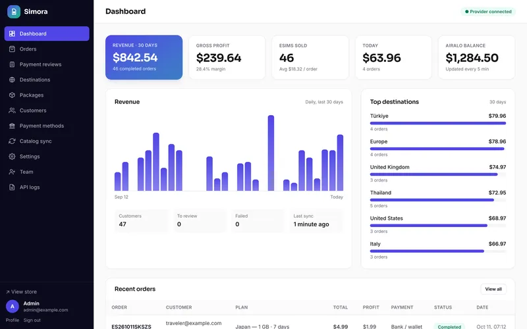Navigate to Destinations
Image resolution: width=527 pixels, height=329 pixels.
click(x=47, y=80)
